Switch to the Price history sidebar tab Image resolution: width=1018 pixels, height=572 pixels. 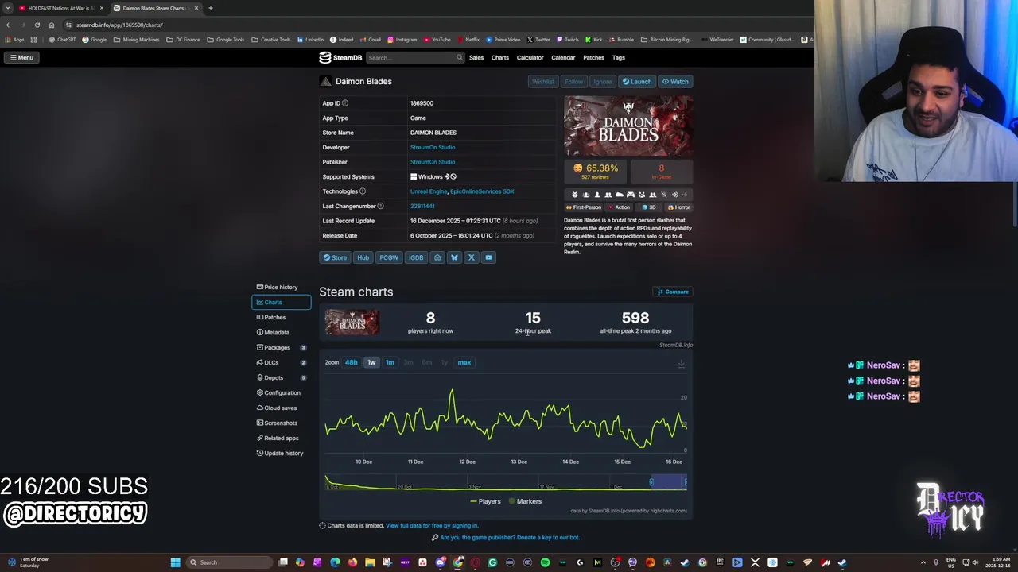281,287
